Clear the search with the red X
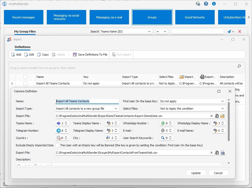252x188 pixels. pos(240,31)
